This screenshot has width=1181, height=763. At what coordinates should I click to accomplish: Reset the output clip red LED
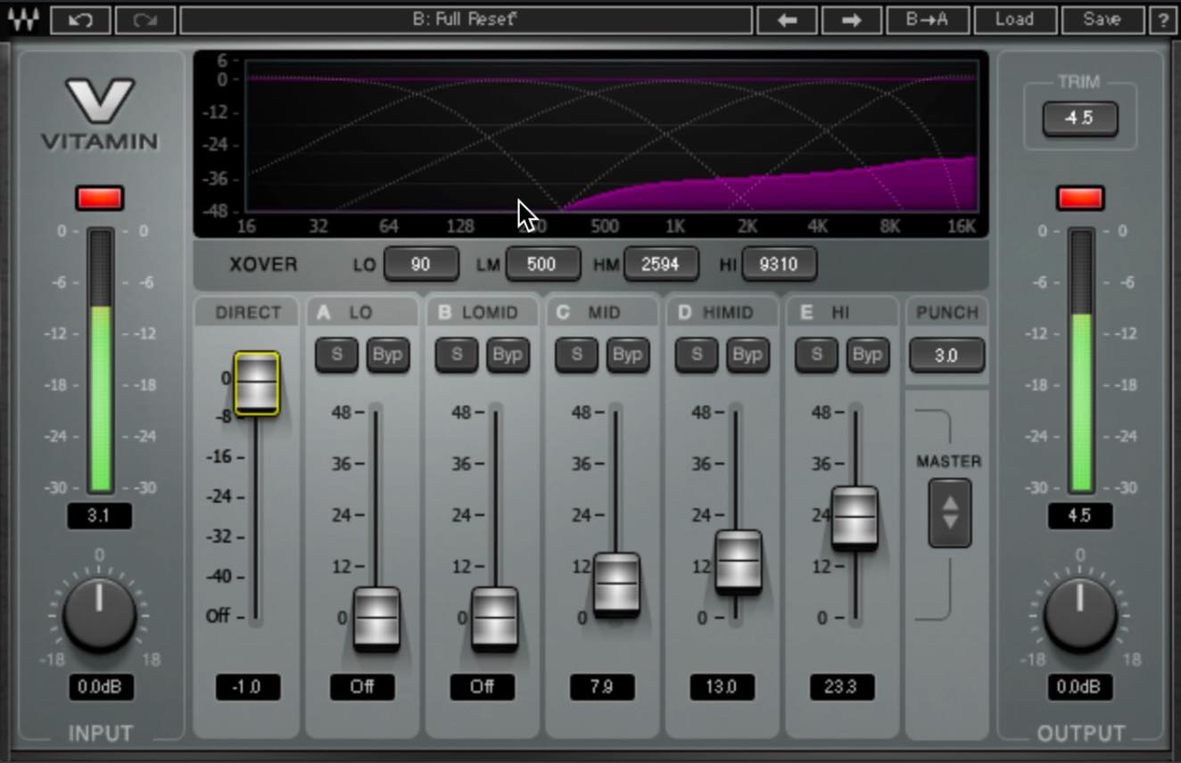point(1080,199)
